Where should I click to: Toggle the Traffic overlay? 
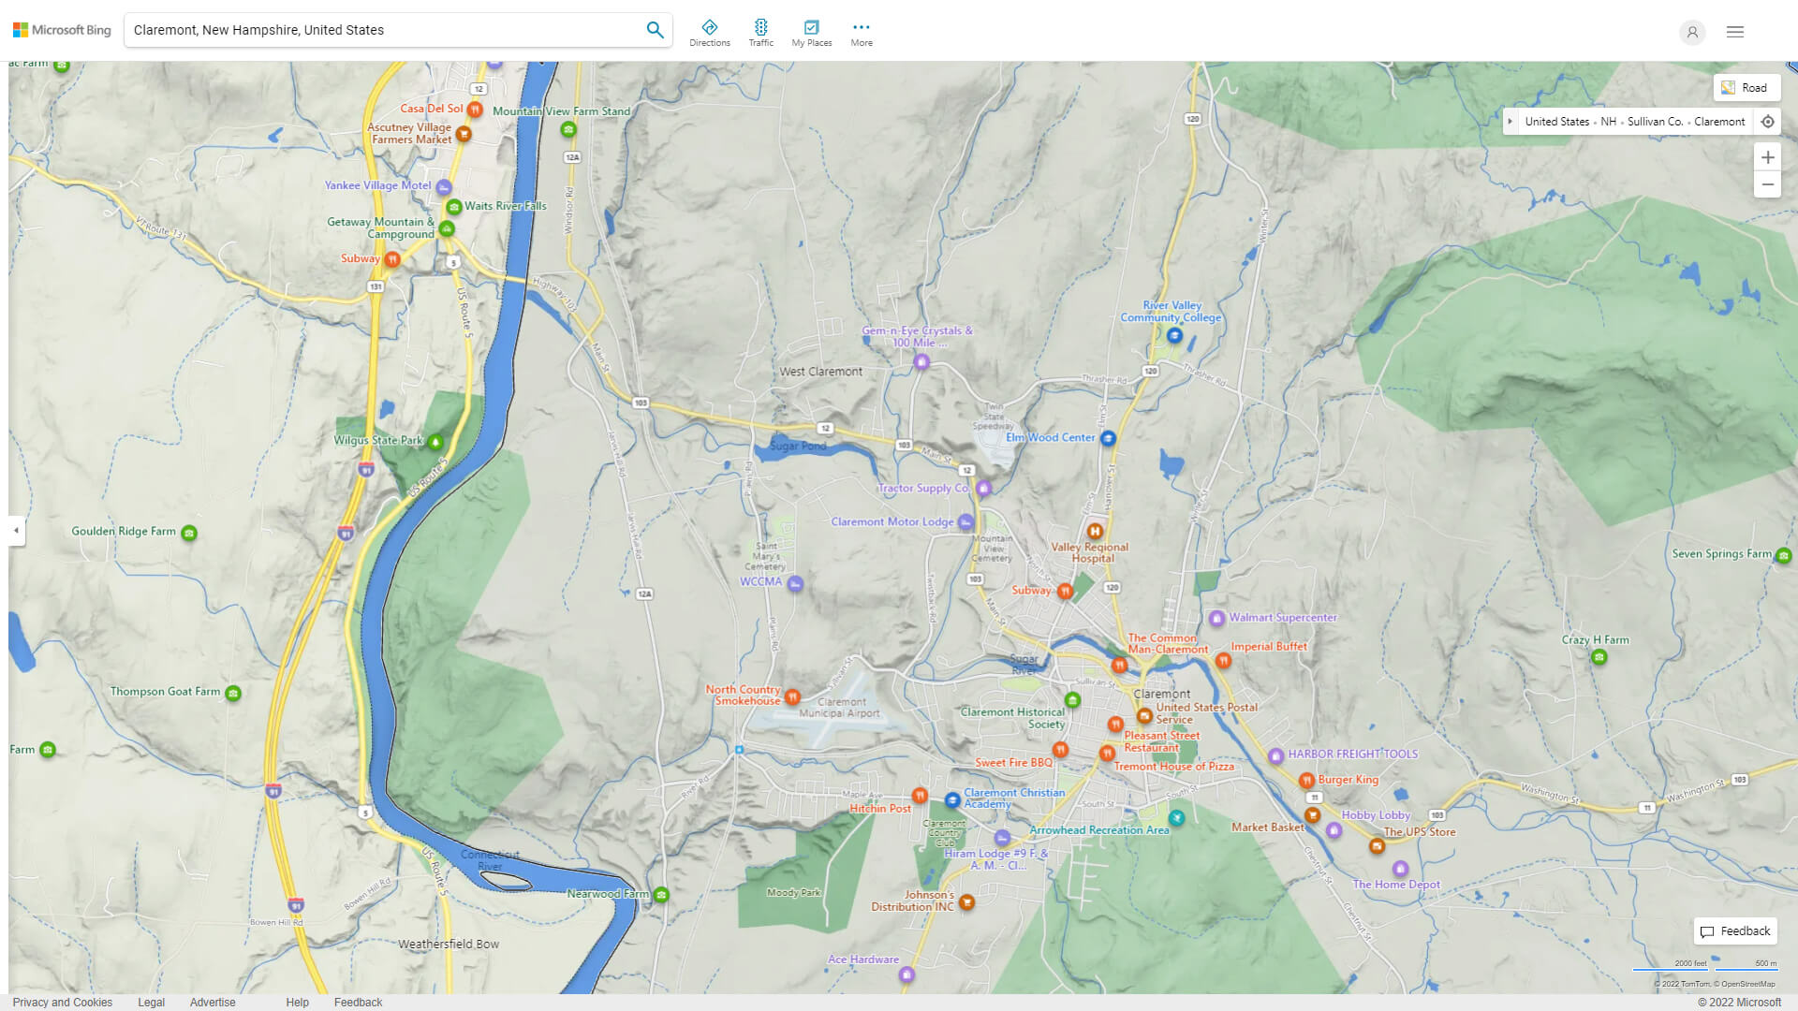click(x=761, y=29)
